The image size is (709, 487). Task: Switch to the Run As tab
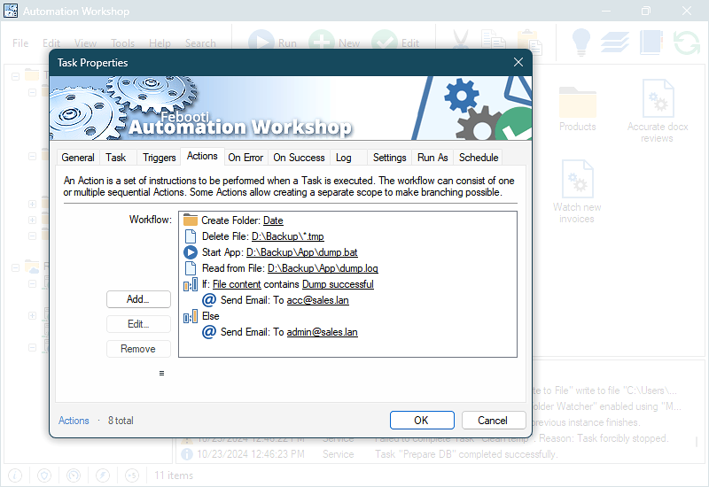(432, 158)
